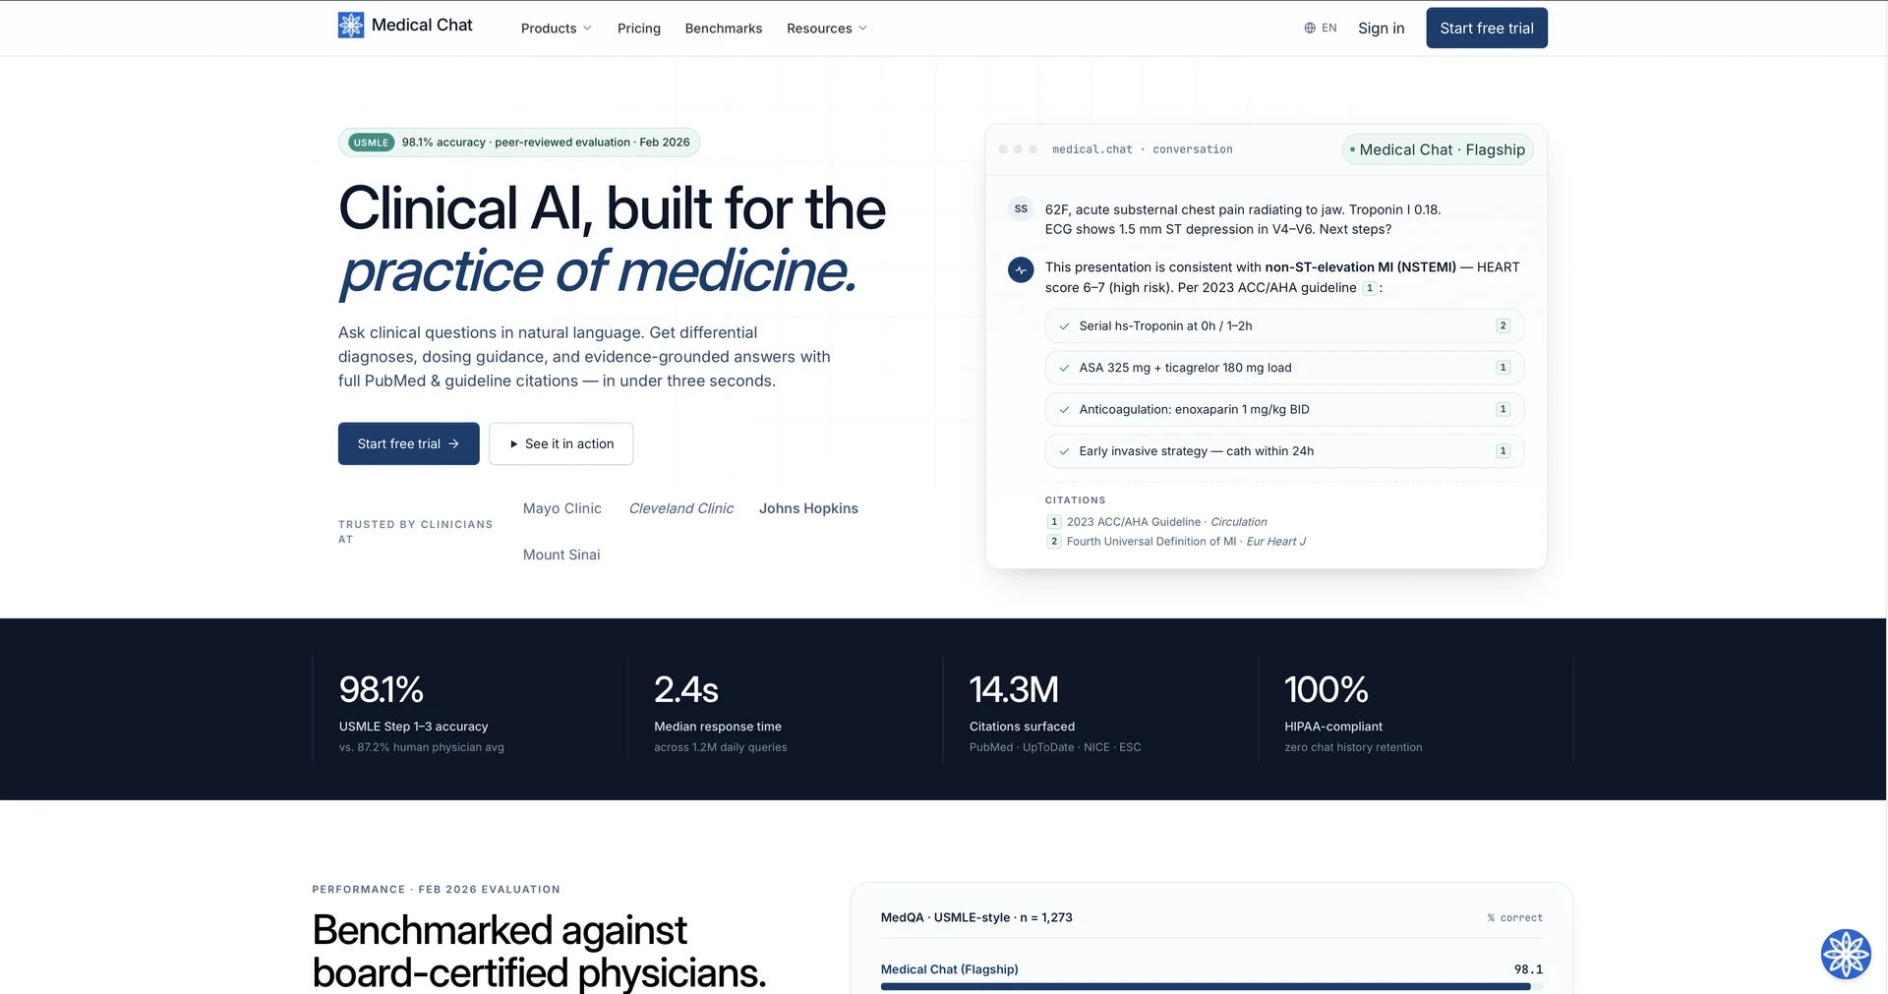
Task: Click the SS user avatar
Action: click(x=1021, y=209)
